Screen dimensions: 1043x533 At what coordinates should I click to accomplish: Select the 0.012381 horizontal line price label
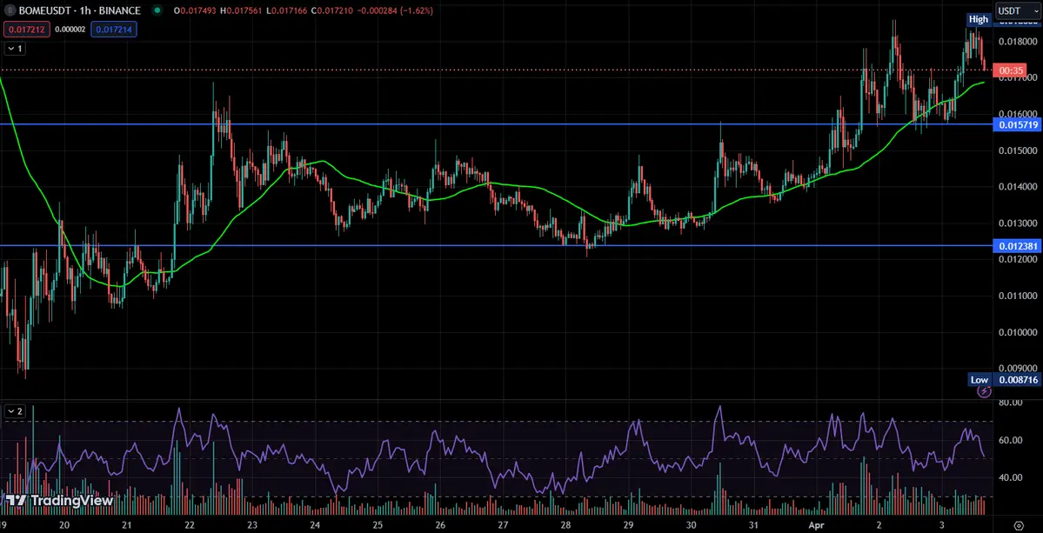click(1016, 247)
